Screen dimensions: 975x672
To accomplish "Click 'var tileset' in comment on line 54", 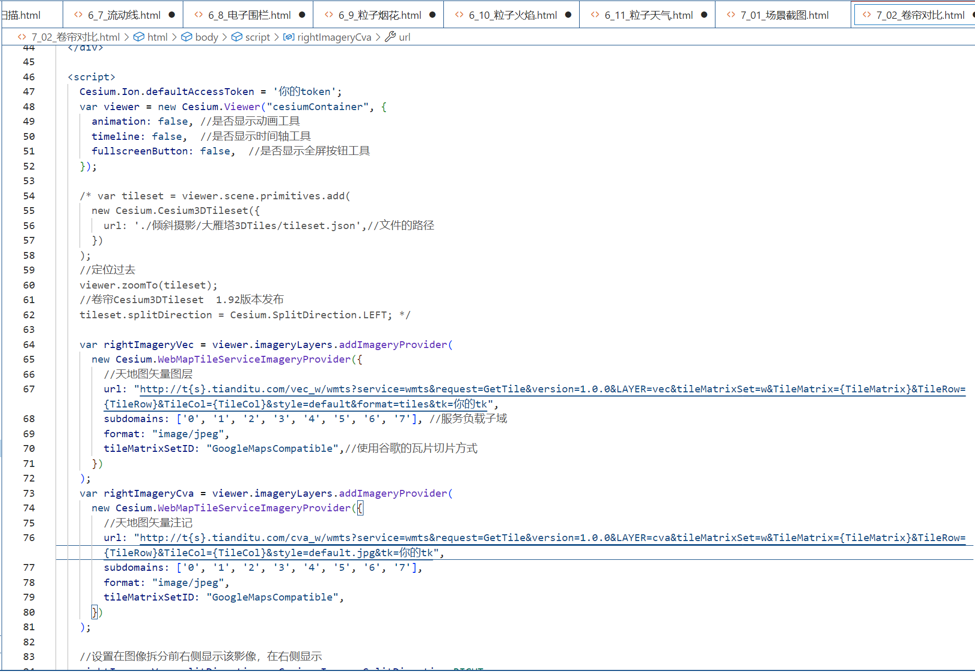I will [x=130, y=196].
